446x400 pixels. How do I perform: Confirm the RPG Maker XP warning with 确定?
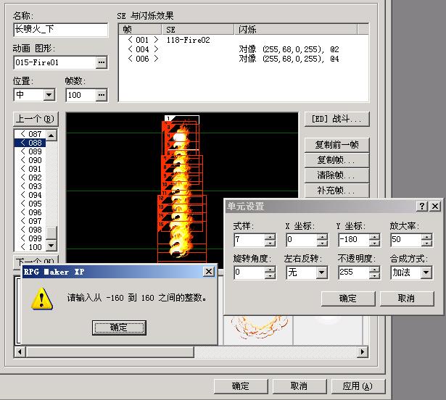[119, 328]
